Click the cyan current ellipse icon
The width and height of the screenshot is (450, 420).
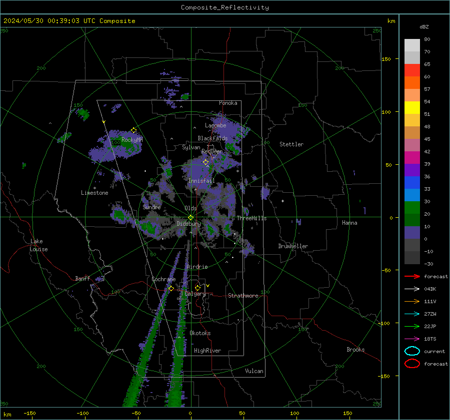412,351
